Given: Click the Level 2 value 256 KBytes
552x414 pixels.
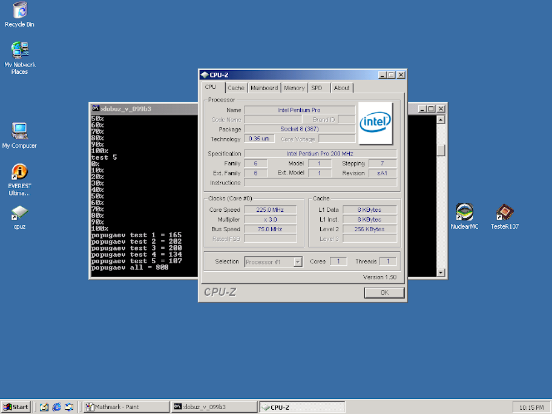Looking at the screenshot, I should pos(370,229).
